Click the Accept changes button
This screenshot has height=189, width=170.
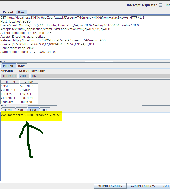110,186
